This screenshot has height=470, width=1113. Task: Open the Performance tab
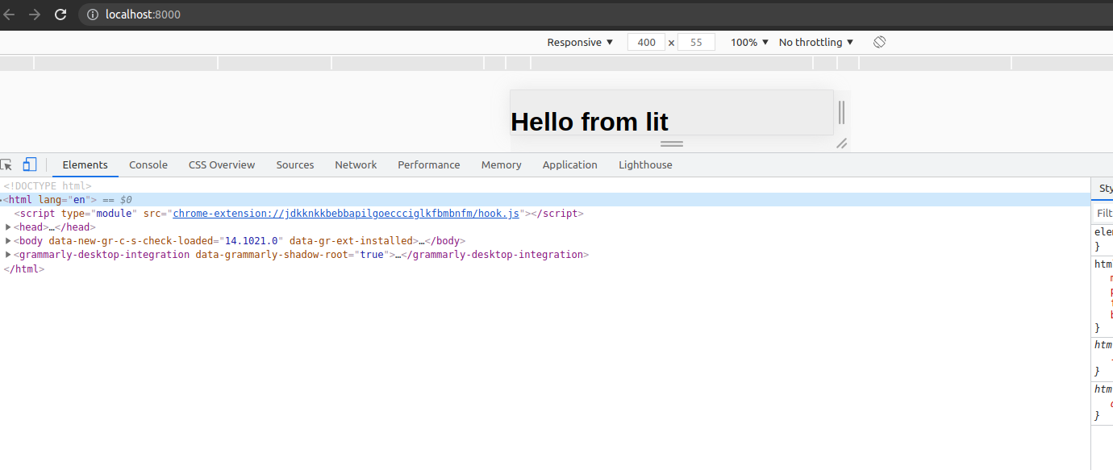pos(429,164)
